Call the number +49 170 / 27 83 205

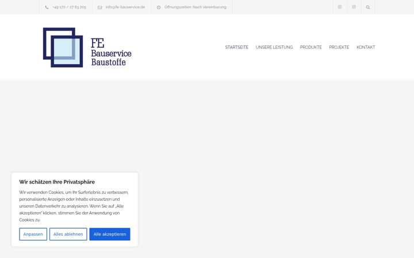click(x=69, y=7)
